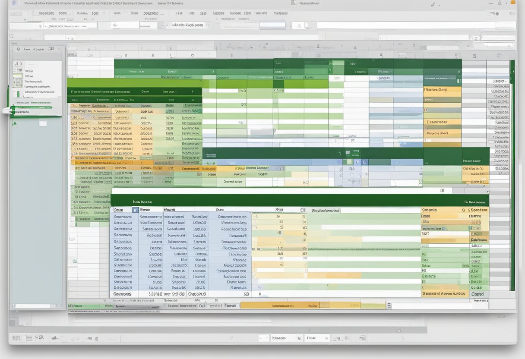Select the bar chart icon in the left panel

coord(18,94)
